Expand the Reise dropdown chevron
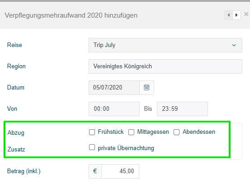 (234, 45)
